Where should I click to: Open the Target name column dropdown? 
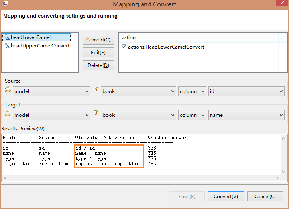[x=246, y=115]
